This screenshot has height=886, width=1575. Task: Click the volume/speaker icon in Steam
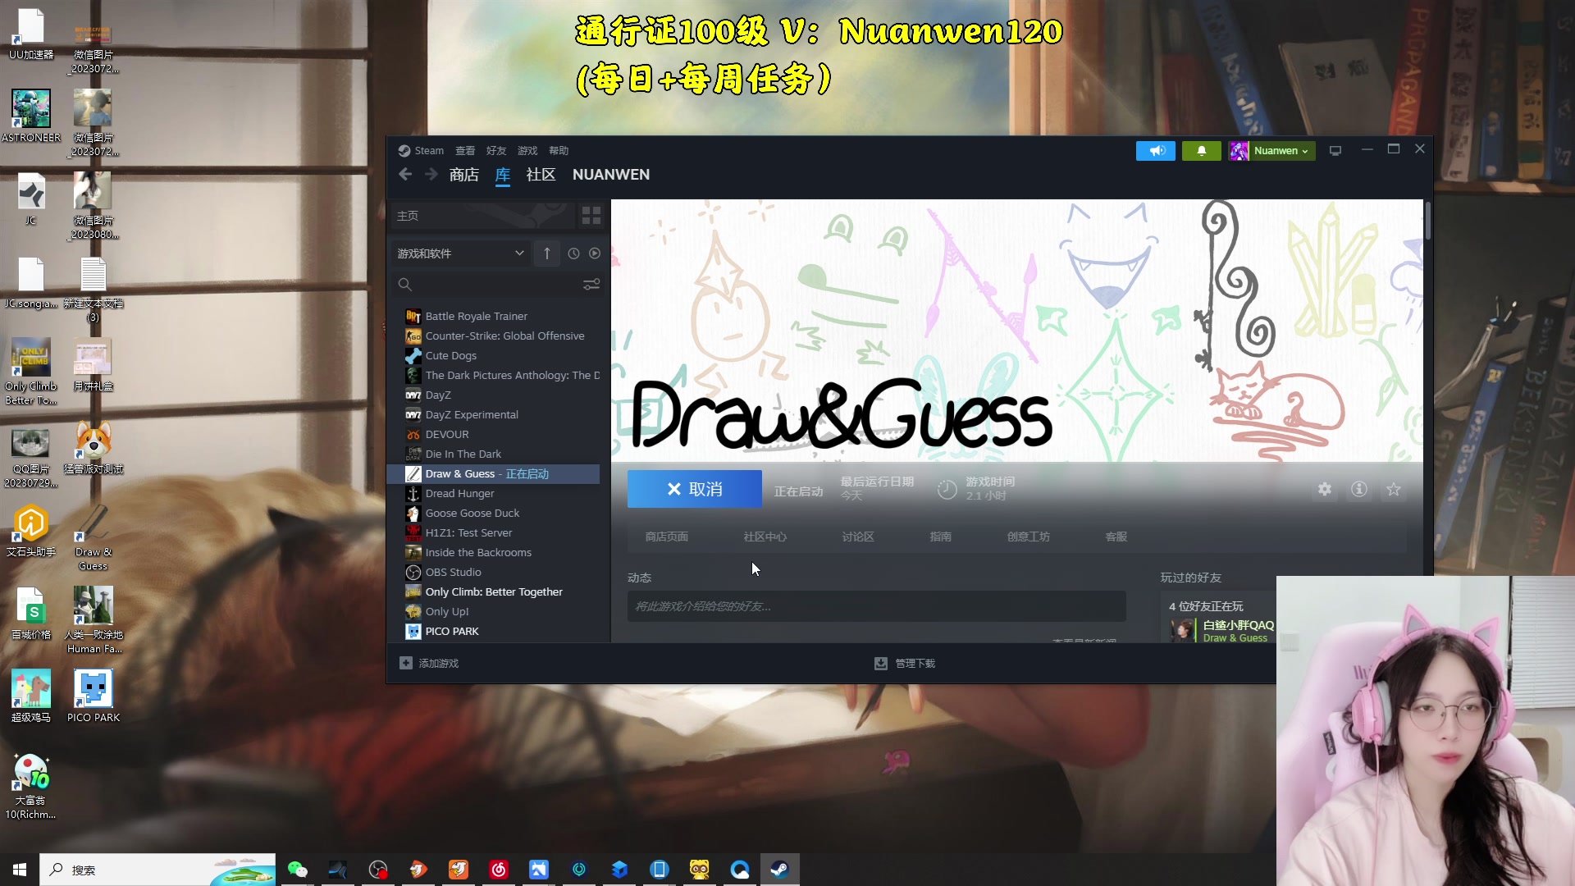point(1155,149)
